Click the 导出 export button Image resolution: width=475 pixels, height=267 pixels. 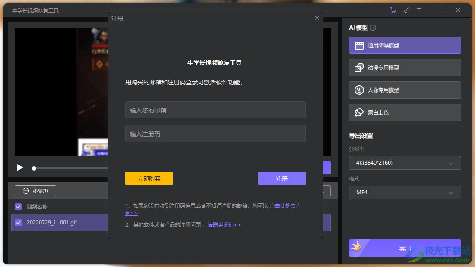405,248
